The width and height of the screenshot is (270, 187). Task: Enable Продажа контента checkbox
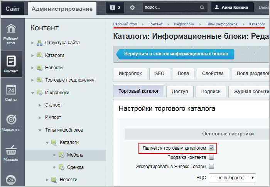pos(211,157)
